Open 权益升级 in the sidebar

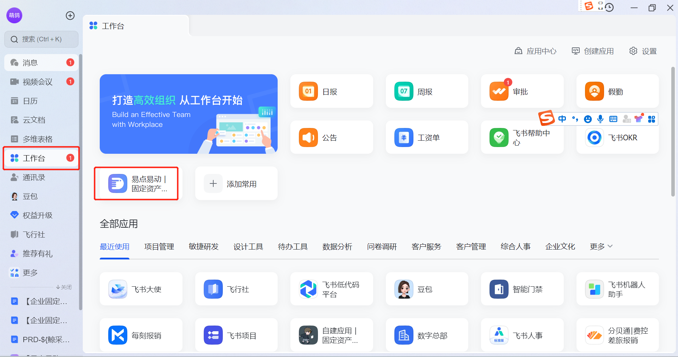click(41, 215)
